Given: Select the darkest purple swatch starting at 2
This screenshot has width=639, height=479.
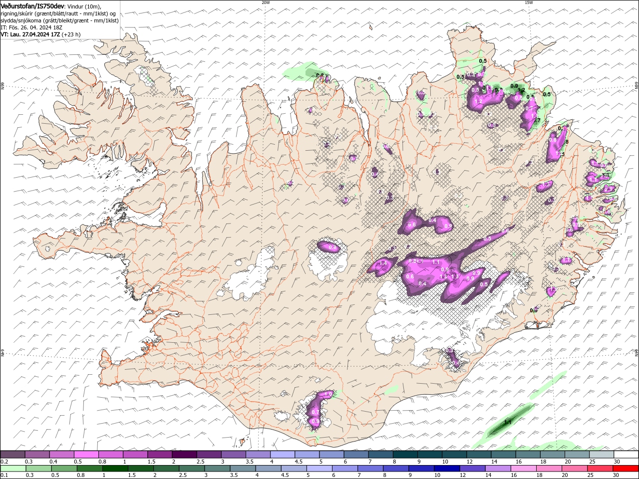Looking at the screenshot, I should click(184, 455).
